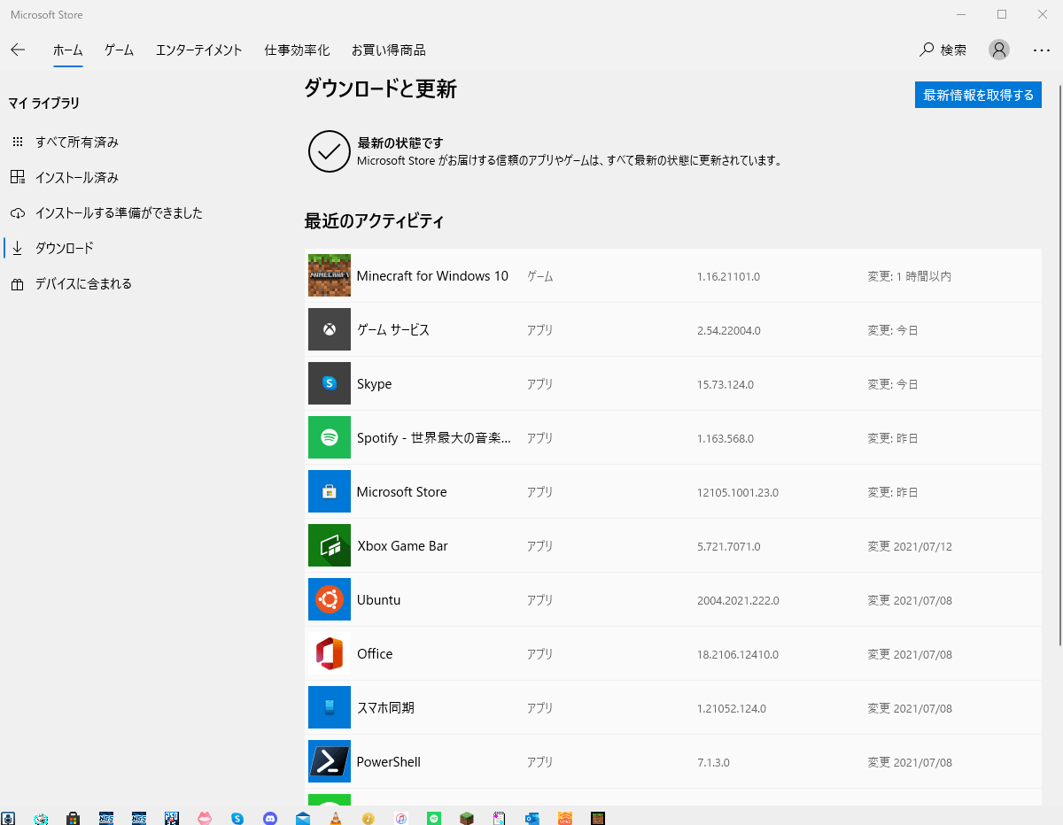Click the Office version 18.2106.12410.0
This screenshot has height=825, width=1063.
point(738,655)
